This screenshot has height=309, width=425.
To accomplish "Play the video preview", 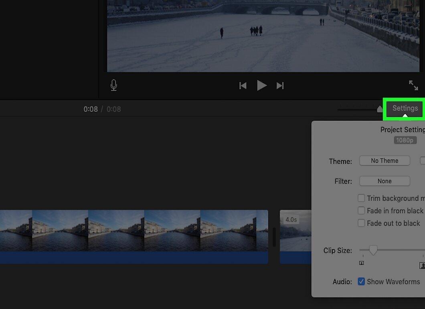I will (x=261, y=86).
